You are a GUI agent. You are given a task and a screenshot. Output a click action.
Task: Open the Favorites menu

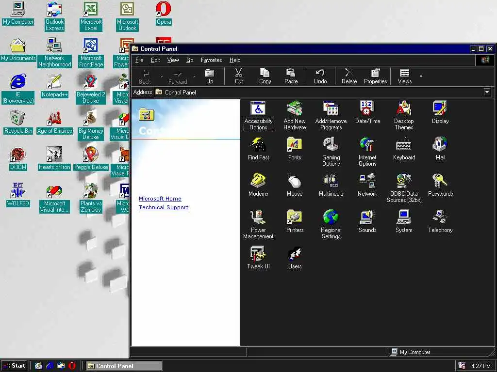pos(212,60)
